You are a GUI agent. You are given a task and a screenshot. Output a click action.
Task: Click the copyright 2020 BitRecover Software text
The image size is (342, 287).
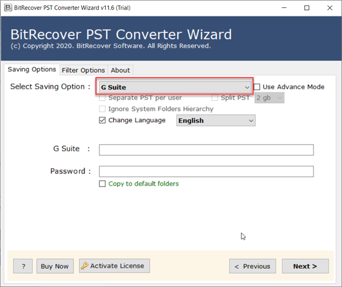click(111, 46)
